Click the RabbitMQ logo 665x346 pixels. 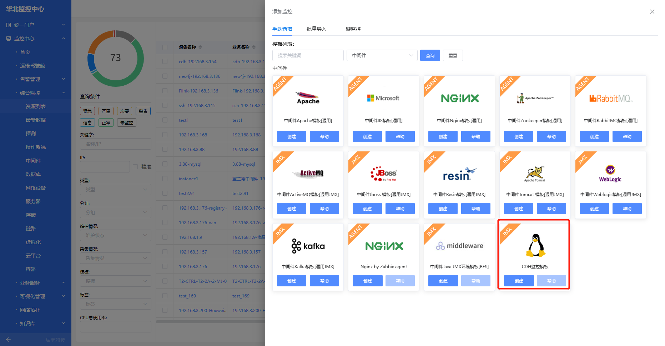[x=610, y=98]
